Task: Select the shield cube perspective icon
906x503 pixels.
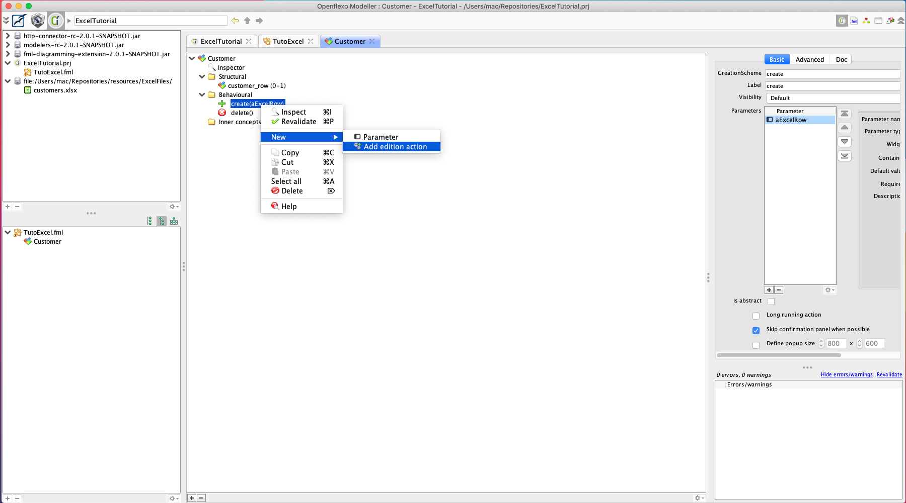Action: pos(38,21)
